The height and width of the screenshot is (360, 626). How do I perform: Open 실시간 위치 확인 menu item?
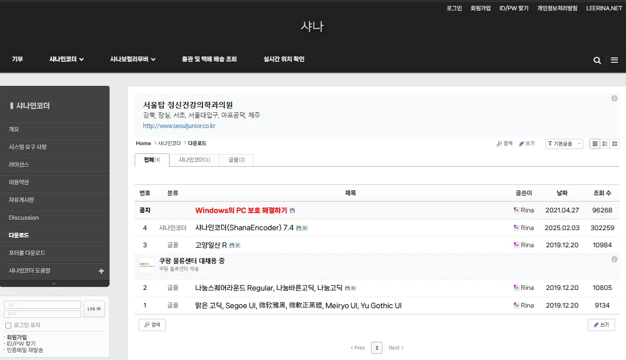point(284,59)
